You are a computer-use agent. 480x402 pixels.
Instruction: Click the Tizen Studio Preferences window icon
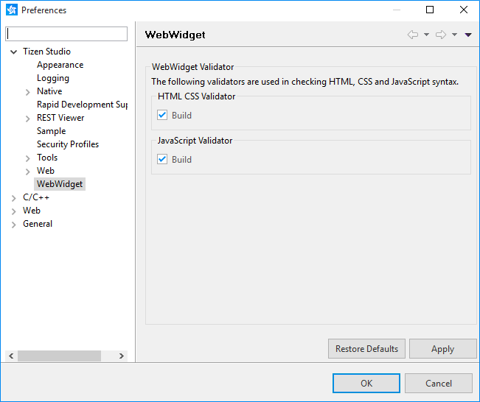(11, 10)
